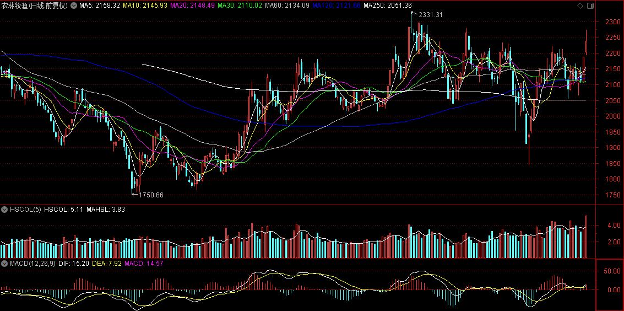Click the magenta MACD: 14.57 value
This screenshot has width=624, height=311.
[144, 264]
